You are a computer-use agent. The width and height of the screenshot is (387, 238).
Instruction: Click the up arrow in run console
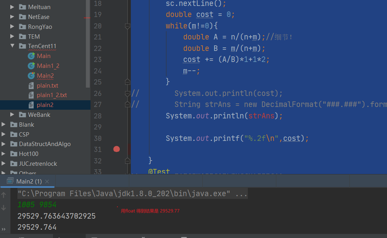click(4, 195)
